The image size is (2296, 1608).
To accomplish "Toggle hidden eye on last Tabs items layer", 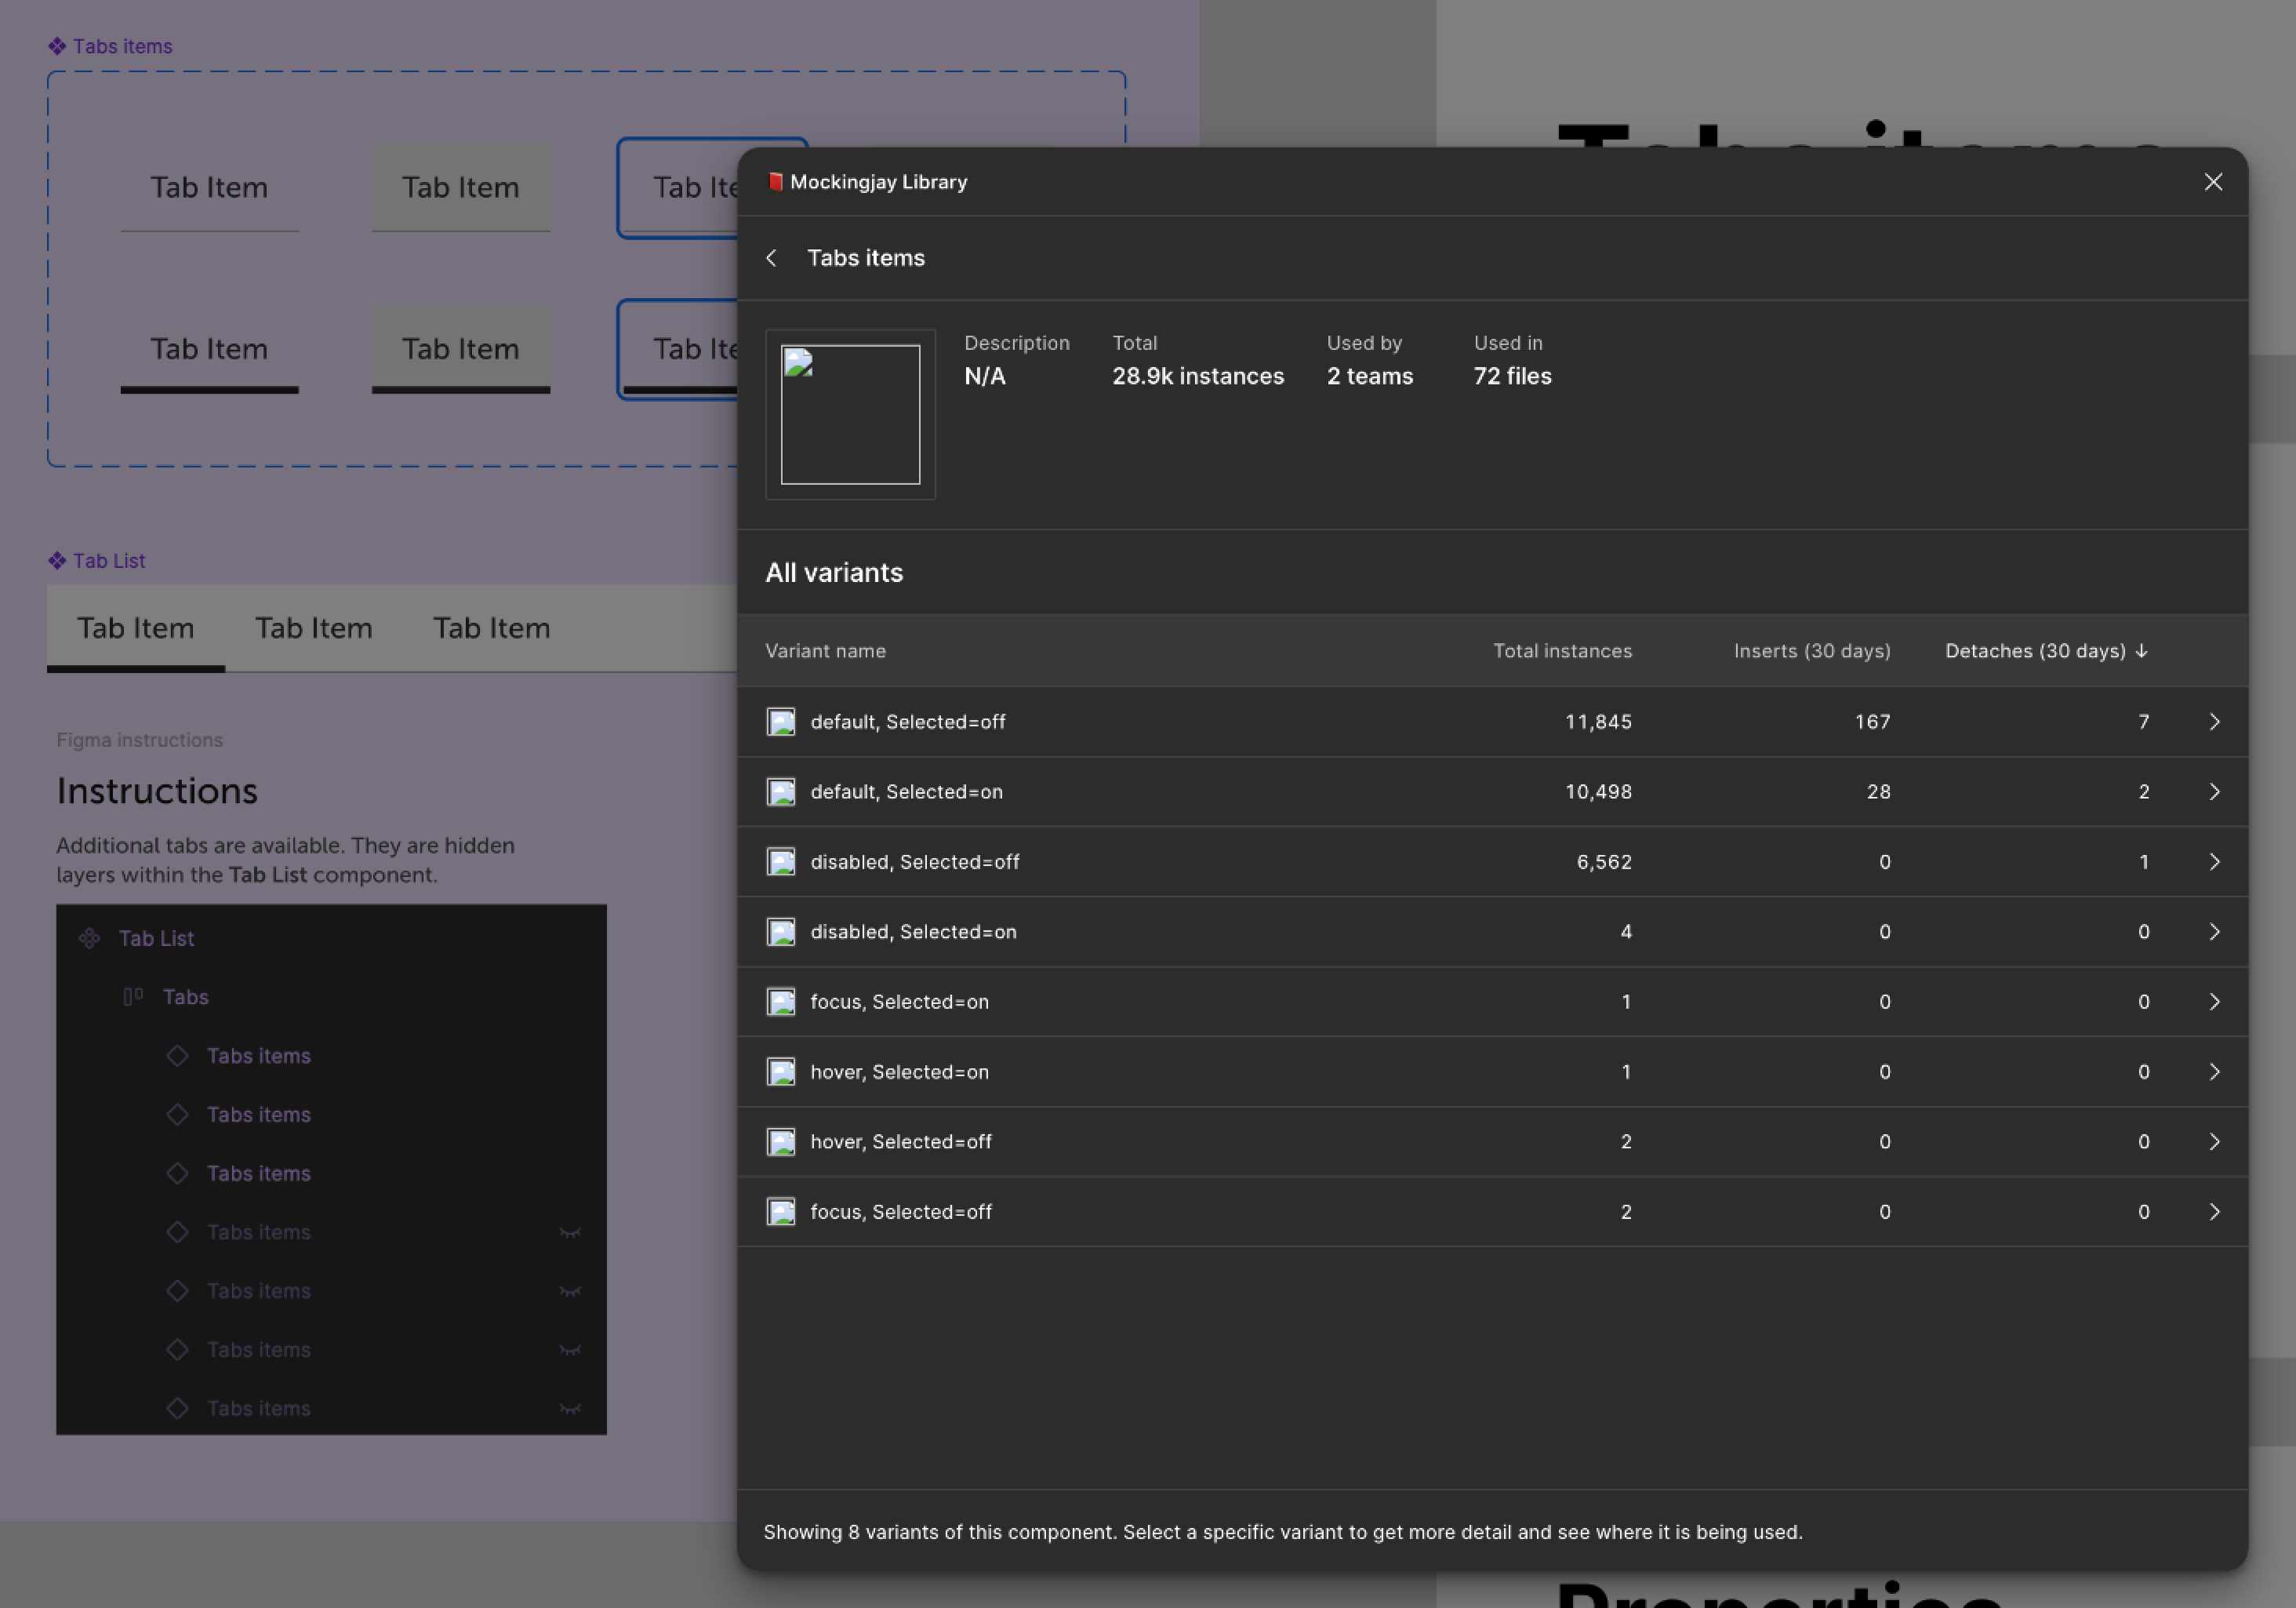I will coord(570,1409).
